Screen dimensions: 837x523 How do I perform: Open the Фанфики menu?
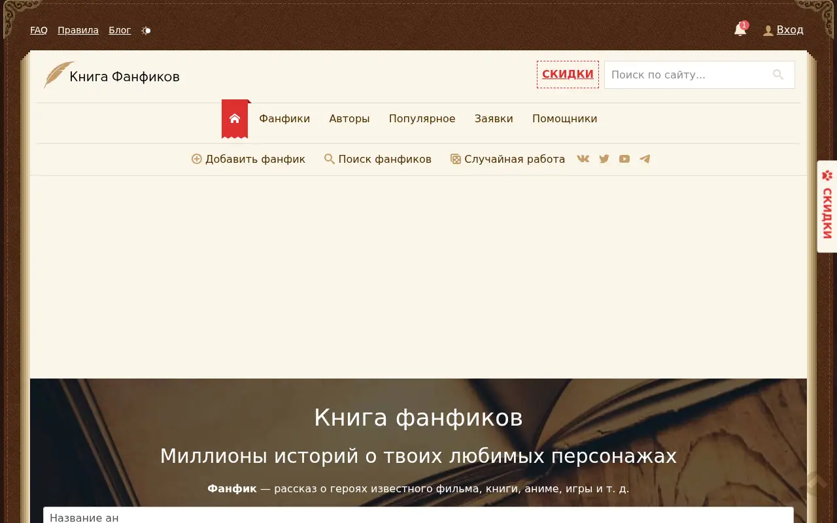(284, 118)
